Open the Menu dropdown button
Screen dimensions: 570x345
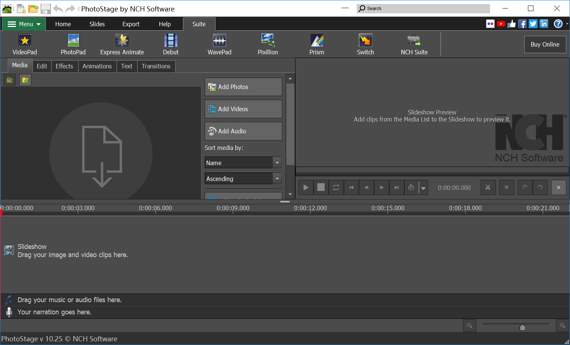point(24,24)
